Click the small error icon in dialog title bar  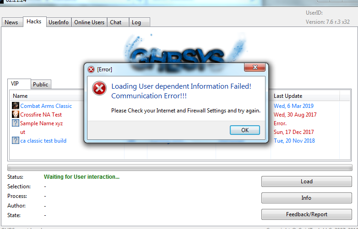point(91,69)
